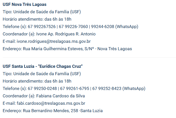Click coordinator name Fabiana Cardoso da Silva
Image resolution: width=176 pixels, height=118 pixels.
pos(61,96)
